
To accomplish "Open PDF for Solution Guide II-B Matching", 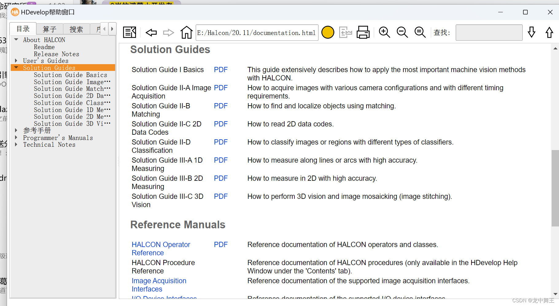I will click(x=221, y=106).
